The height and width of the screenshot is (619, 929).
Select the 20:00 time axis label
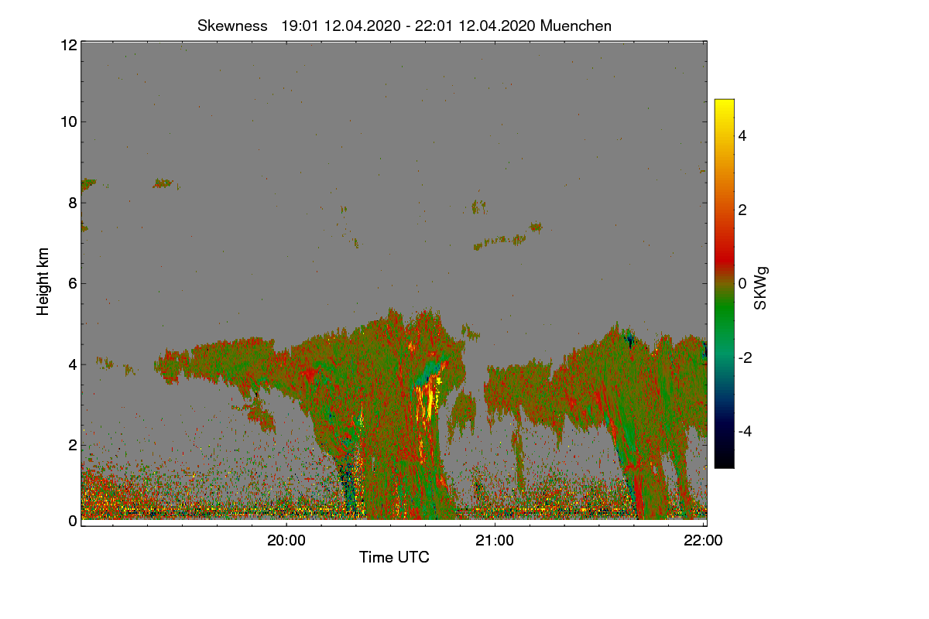coord(286,542)
